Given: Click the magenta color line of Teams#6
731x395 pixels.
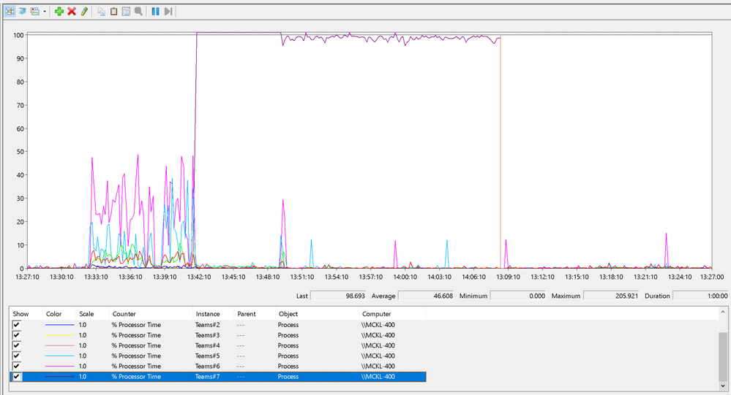Looking at the screenshot, I should point(60,366).
